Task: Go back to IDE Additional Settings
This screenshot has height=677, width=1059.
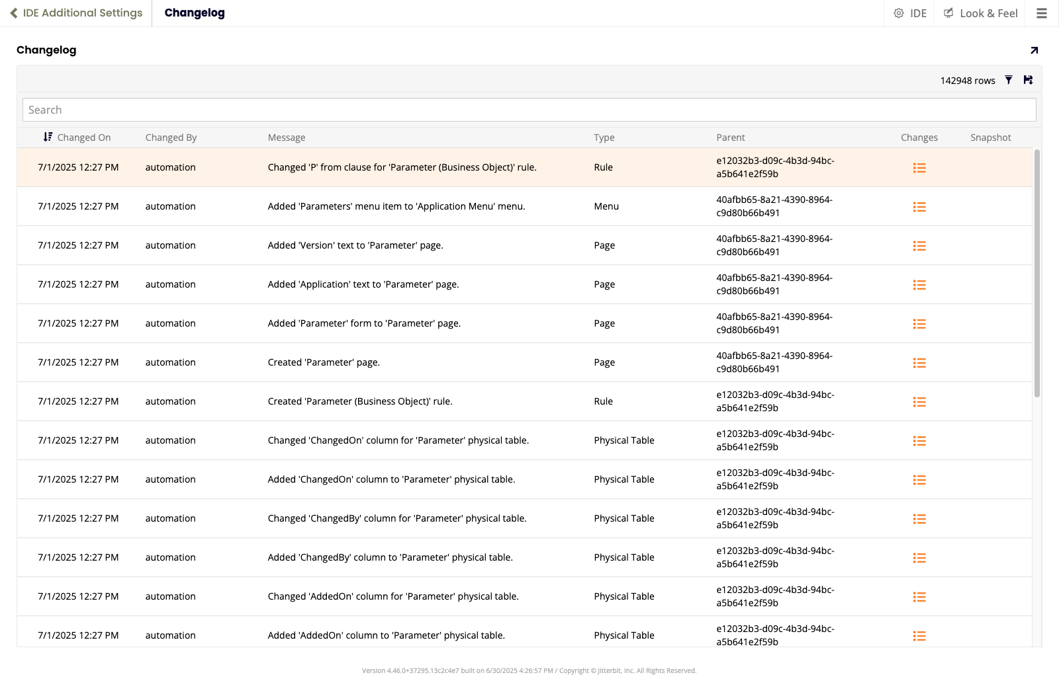Action: pos(76,13)
